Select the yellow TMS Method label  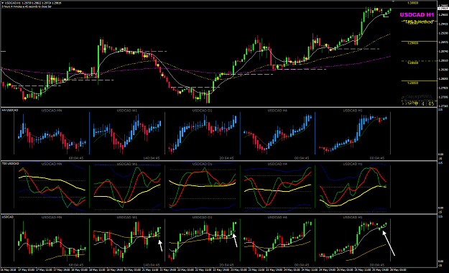coord(418,22)
